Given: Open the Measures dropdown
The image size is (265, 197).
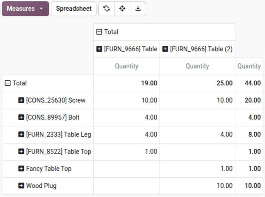Looking at the screenshot, I should [25, 9].
